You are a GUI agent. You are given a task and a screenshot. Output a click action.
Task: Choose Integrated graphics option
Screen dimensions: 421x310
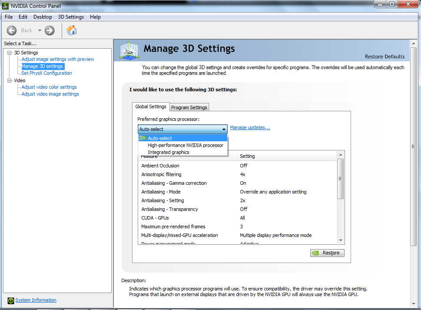tap(183, 152)
